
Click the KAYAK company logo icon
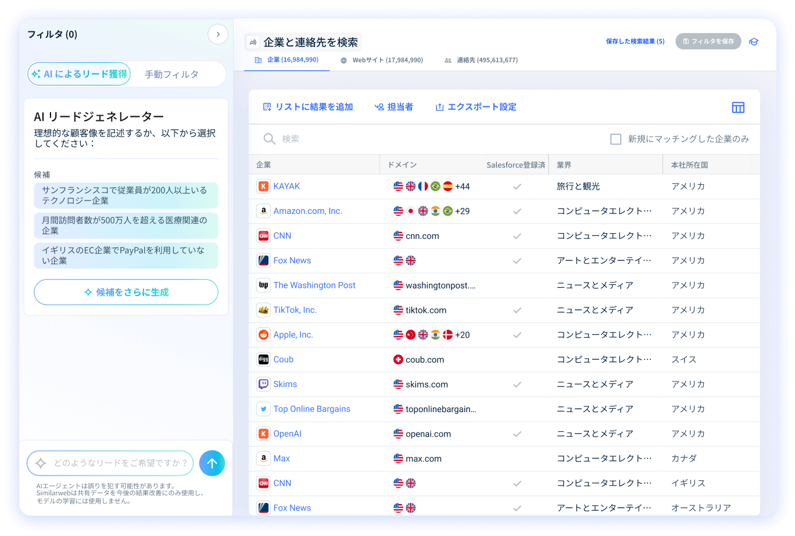coord(263,187)
